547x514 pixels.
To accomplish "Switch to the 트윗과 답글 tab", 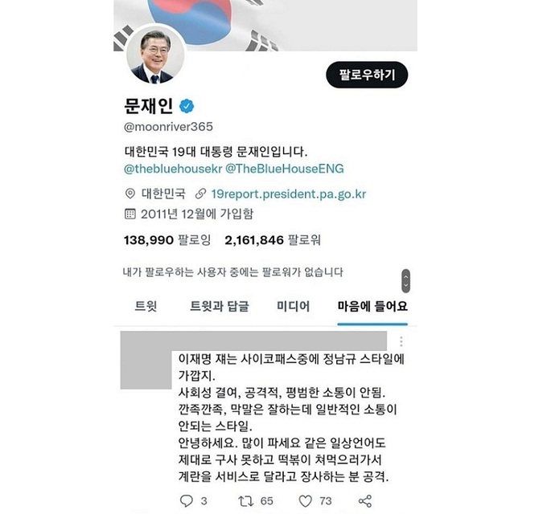I will point(220,306).
